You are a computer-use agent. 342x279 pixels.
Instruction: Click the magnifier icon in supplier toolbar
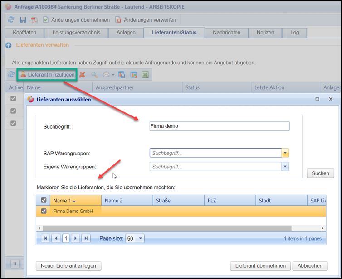(94, 75)
